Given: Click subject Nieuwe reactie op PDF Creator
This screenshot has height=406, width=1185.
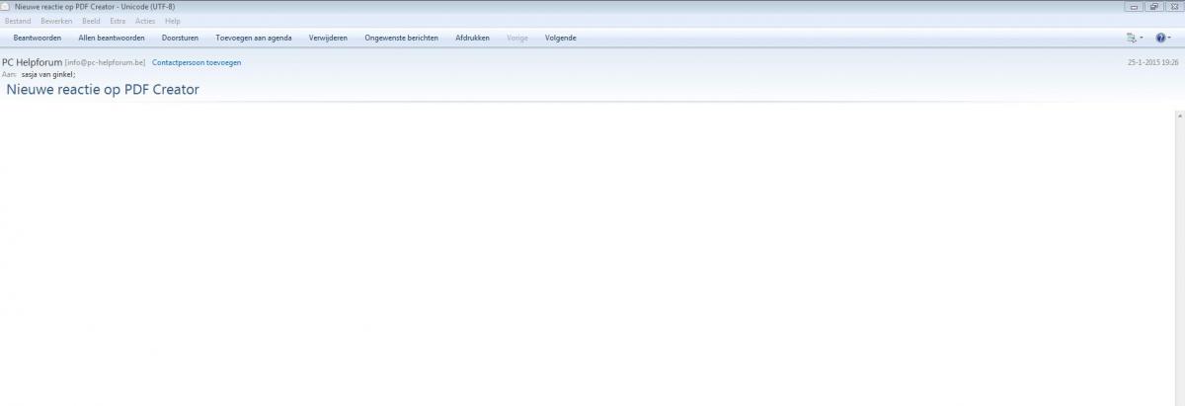Looking at the screenshot, I should (x=103, y=89).
